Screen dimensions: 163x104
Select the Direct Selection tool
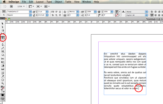(2, 27)
